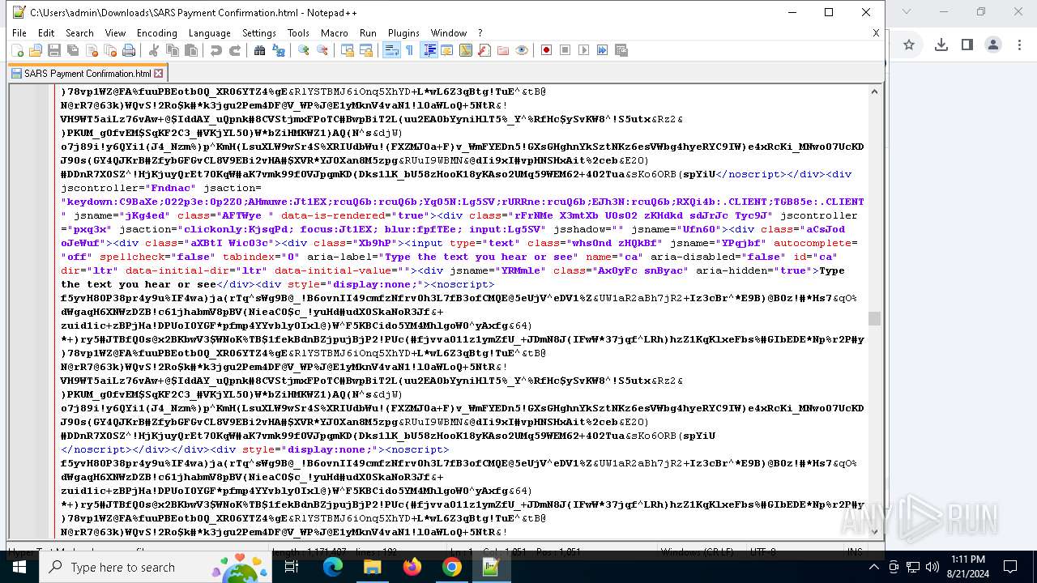This screenshot has width=1037, height=583.
Task: Open the Plugins menu
Action: (x=403, y=33)
